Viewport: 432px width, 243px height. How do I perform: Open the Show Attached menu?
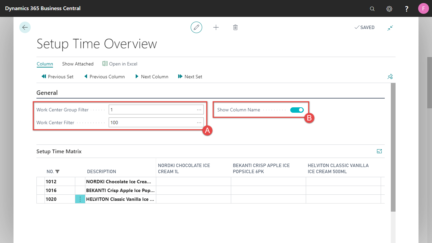click(78, 64)
